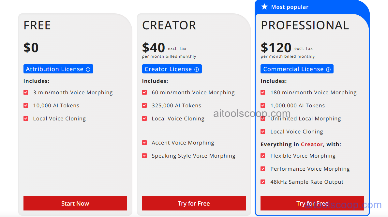Toggle Unlimited Local Morphing checkbox
The height and width of the screenshot is (217, 388).
(263, 118)
